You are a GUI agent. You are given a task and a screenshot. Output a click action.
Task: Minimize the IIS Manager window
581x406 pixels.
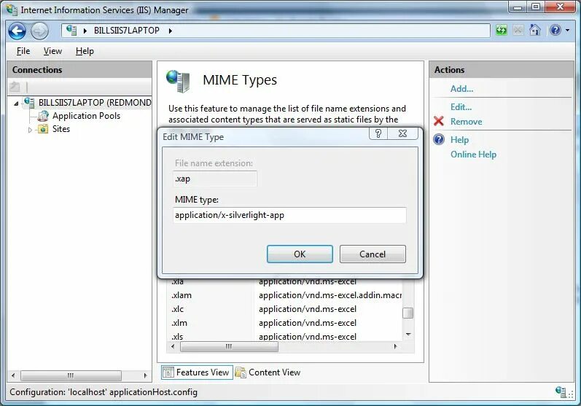pyautogui.click(x=518, y=7)
